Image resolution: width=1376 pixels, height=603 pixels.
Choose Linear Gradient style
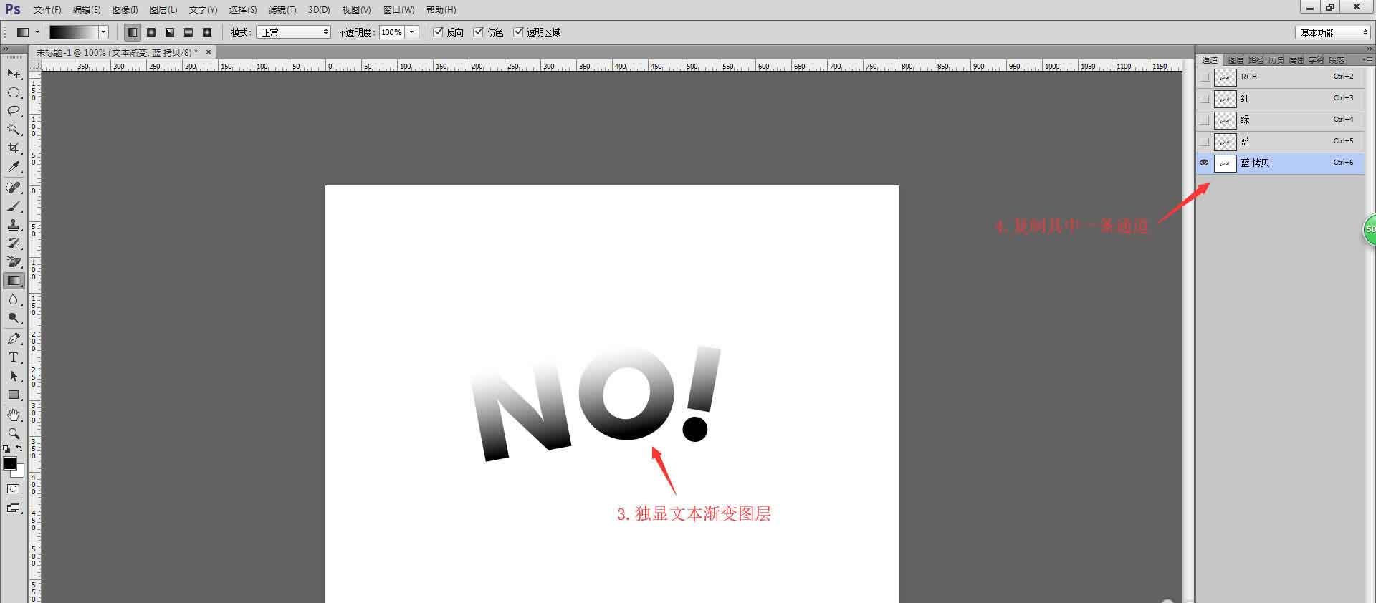pyautogui.click(x=133, y=32)
